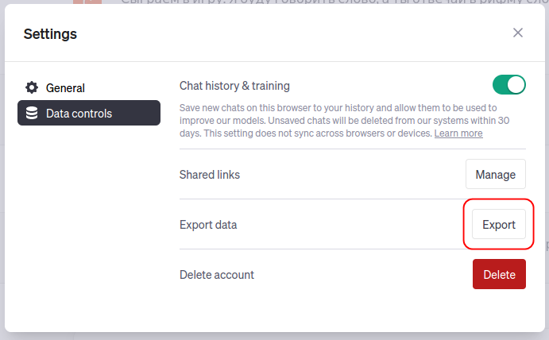The height and width of the screenshot is (340, 549).
Task: Click the gear icon next to General
Action: pos(32,87)
